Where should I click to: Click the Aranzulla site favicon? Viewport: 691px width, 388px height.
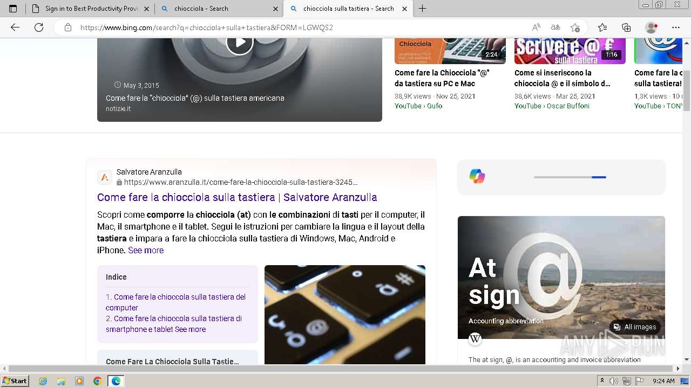click(x=105, y=177)
